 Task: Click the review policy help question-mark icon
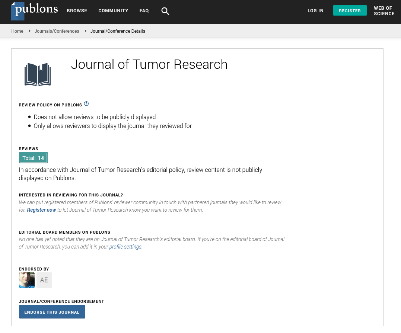tap(86, 104)
